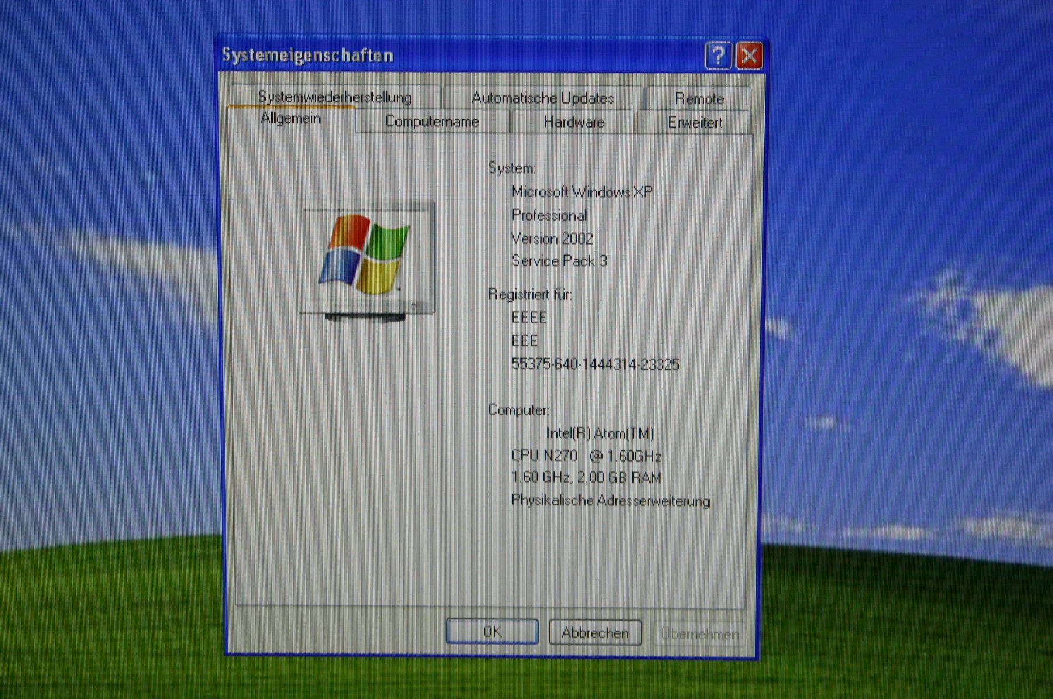Viewport: 1053px width, 699px height.
Task: Click the Physikalische Adresserweiterung text
Action: click(x=611, y=501)
